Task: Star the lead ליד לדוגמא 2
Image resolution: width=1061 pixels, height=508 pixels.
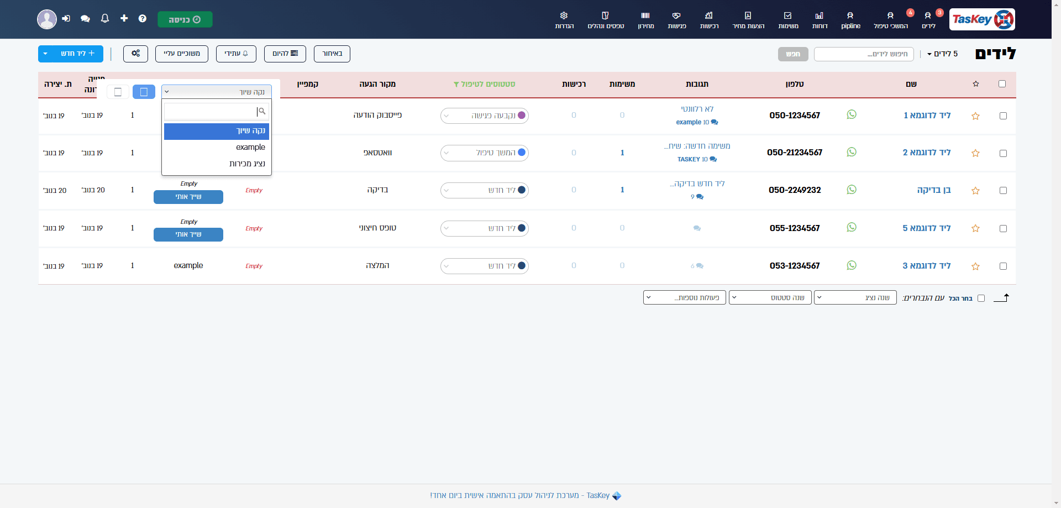Action: click(x=975, y=153)
